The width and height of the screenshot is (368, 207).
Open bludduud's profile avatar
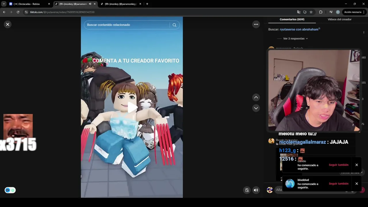tap(290, 184)
